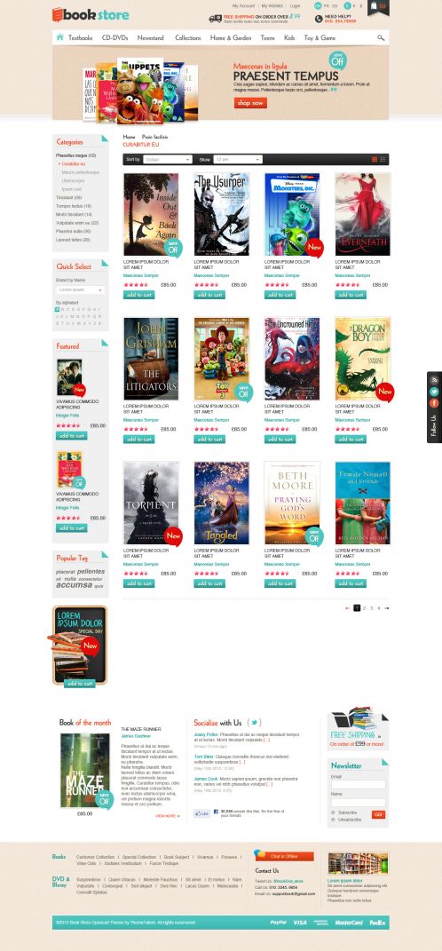Go to home via the house icon

coord(60,37)
